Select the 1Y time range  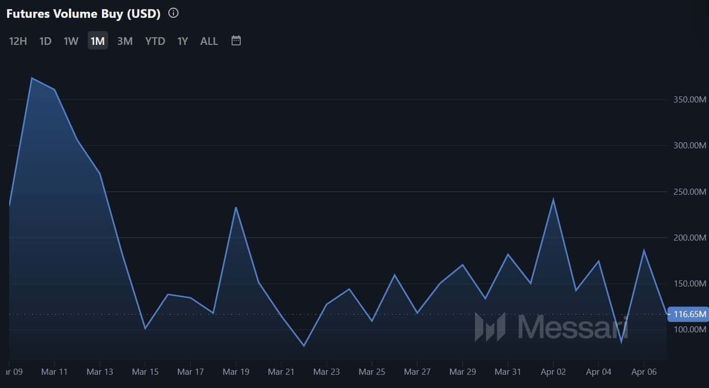click(183, 41)
